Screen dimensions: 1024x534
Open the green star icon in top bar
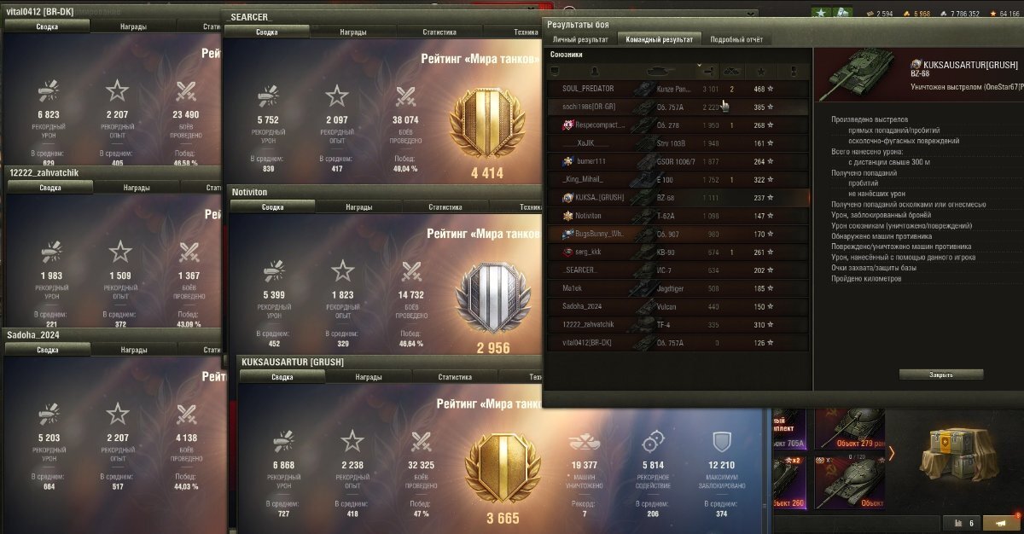(821, 13)
